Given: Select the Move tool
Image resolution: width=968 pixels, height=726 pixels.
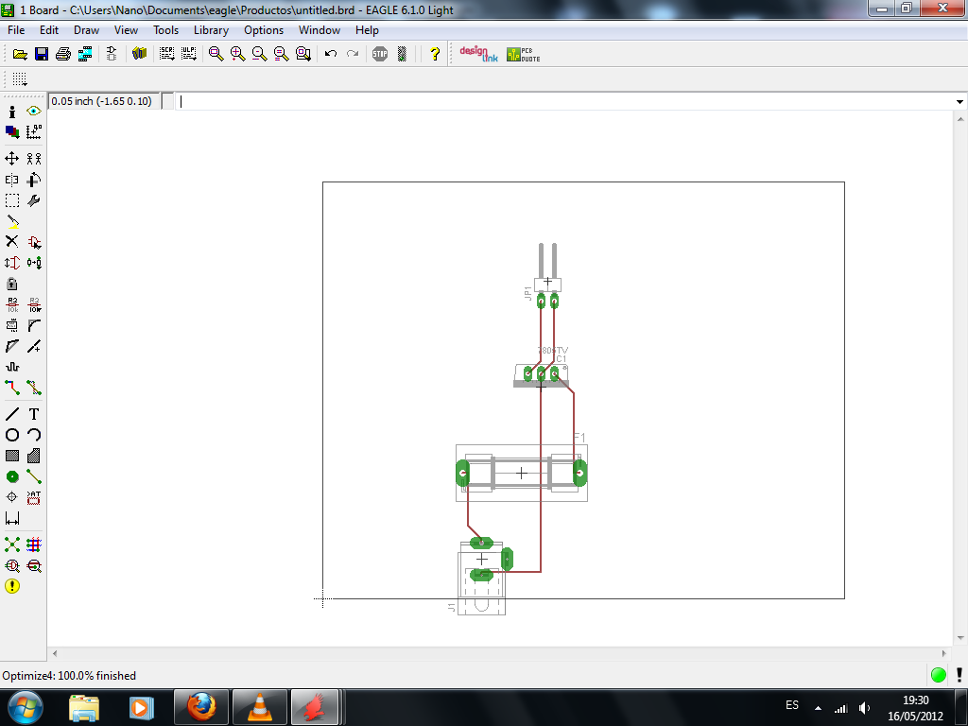Looking at the screenshot, I should (x=11, y=159).
